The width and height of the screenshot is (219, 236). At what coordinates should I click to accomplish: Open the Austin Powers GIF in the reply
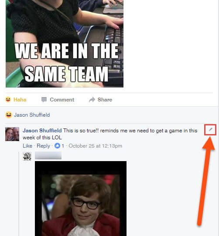81,199
